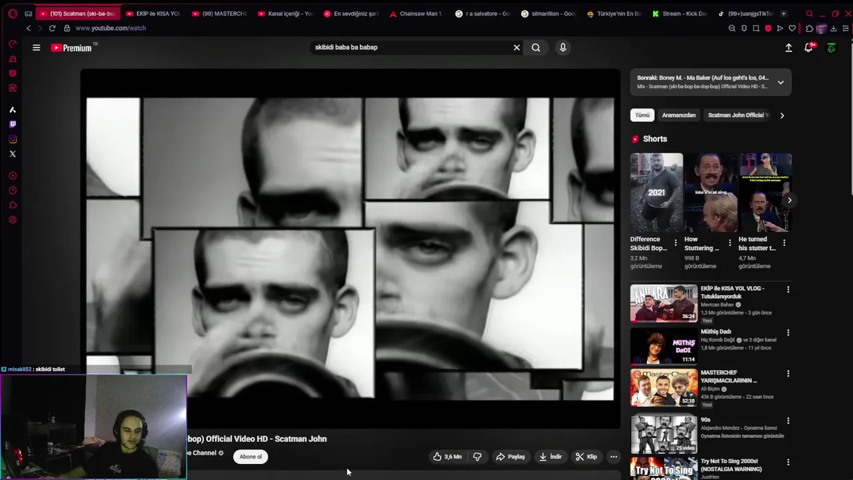
Task: Clear the search box text
Action: click(x=516, y=47)
